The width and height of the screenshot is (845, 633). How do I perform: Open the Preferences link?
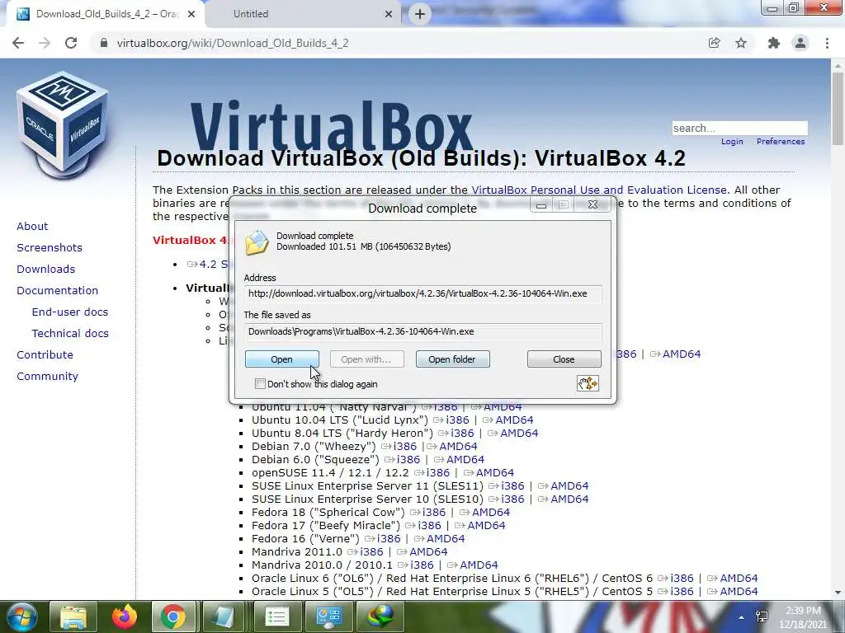point(781,142)
